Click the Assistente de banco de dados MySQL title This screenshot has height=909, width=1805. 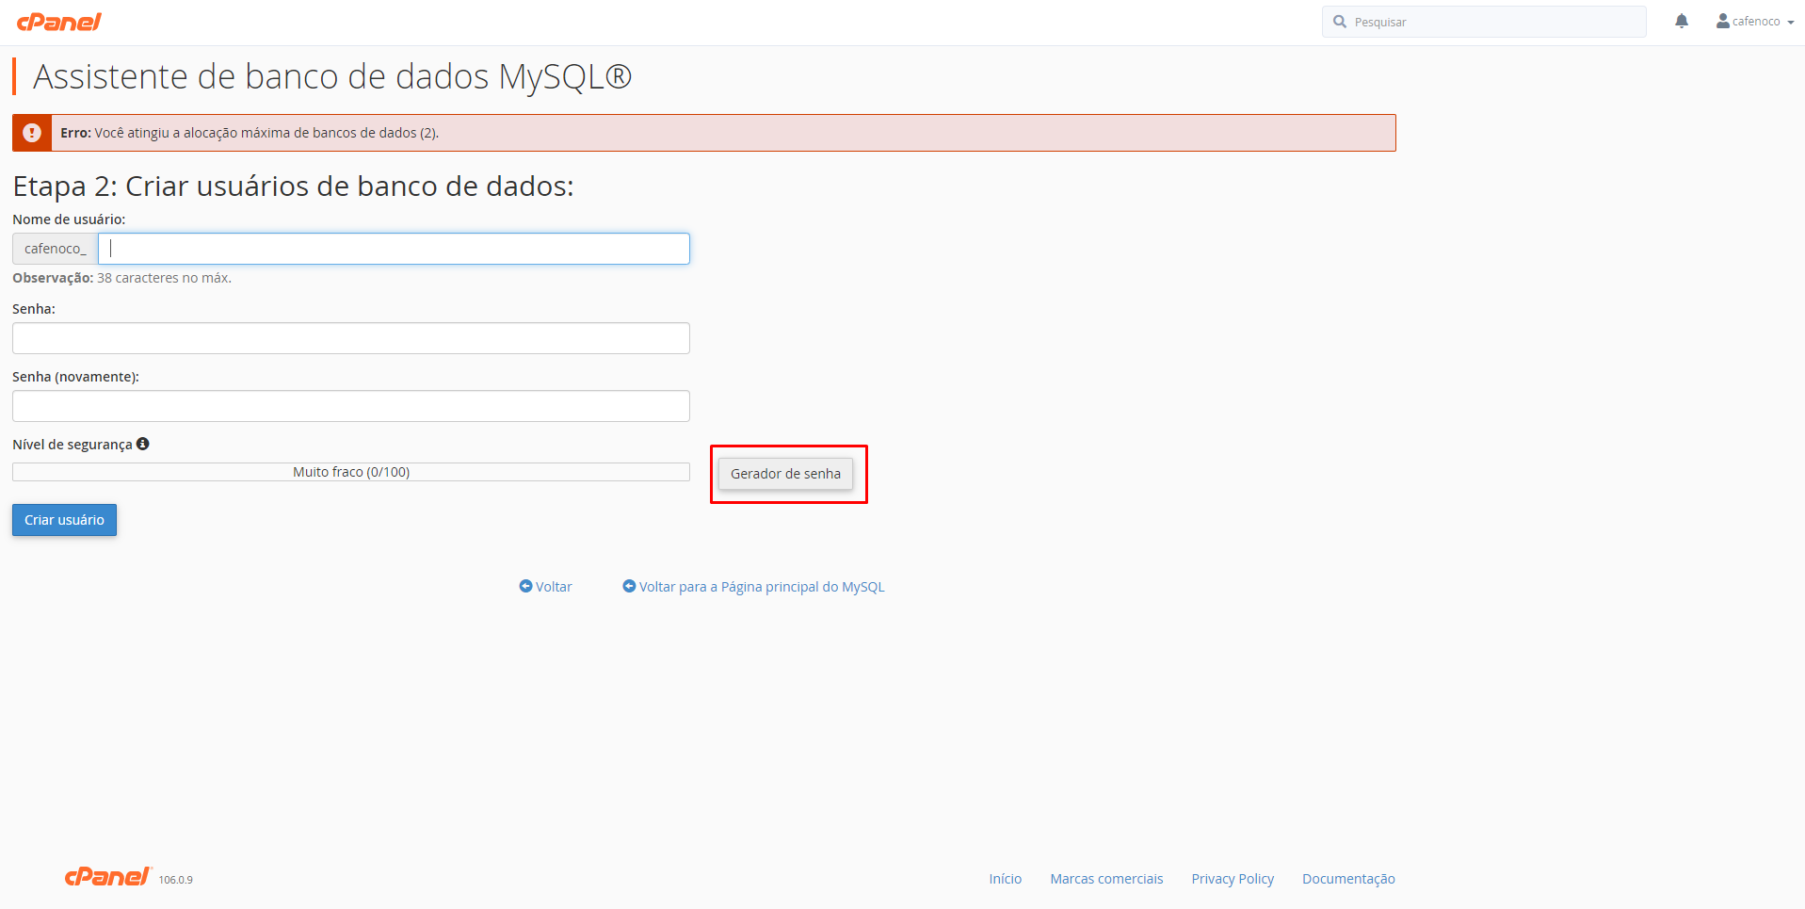point(332,76)
